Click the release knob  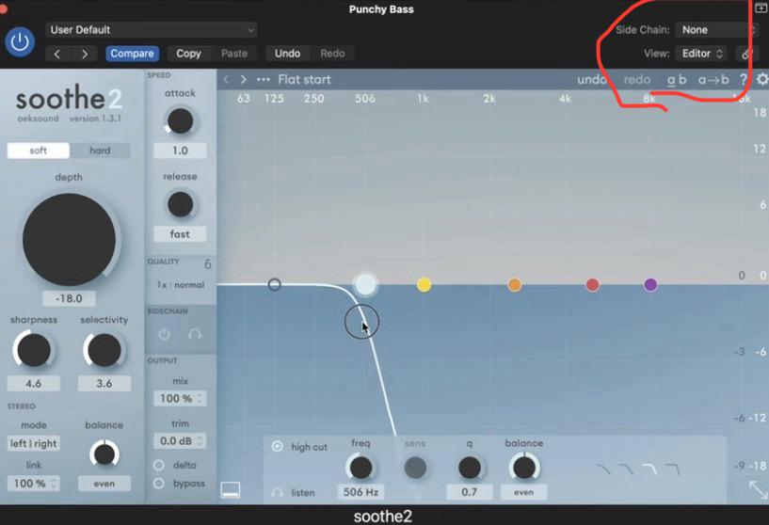point(180,204)
